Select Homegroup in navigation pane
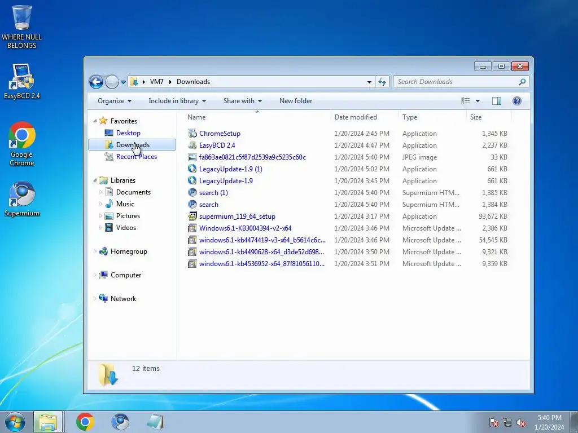578x433 pixels. coord(129,251)
